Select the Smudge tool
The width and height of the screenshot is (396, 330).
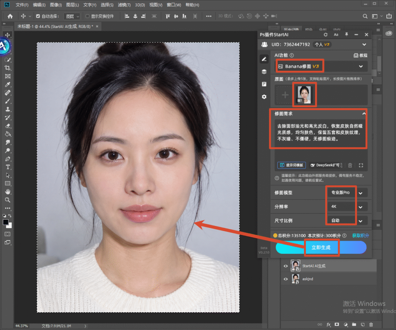click(8, 142)
